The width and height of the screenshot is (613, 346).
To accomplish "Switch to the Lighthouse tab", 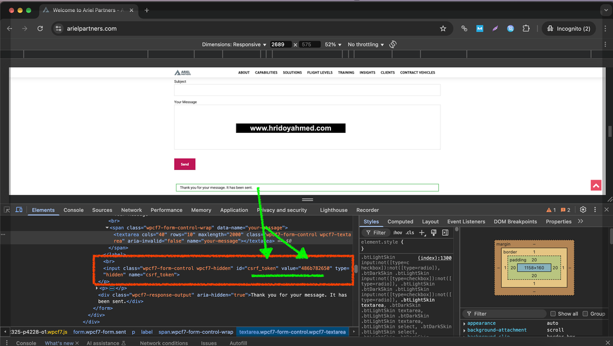I will point(333,210).
